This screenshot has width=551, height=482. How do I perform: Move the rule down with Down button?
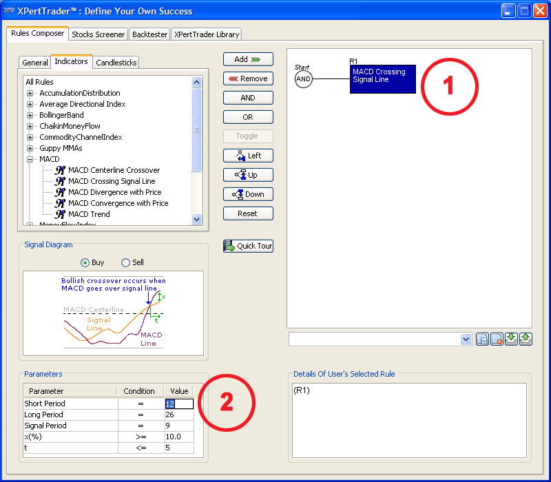click(248, 194)
